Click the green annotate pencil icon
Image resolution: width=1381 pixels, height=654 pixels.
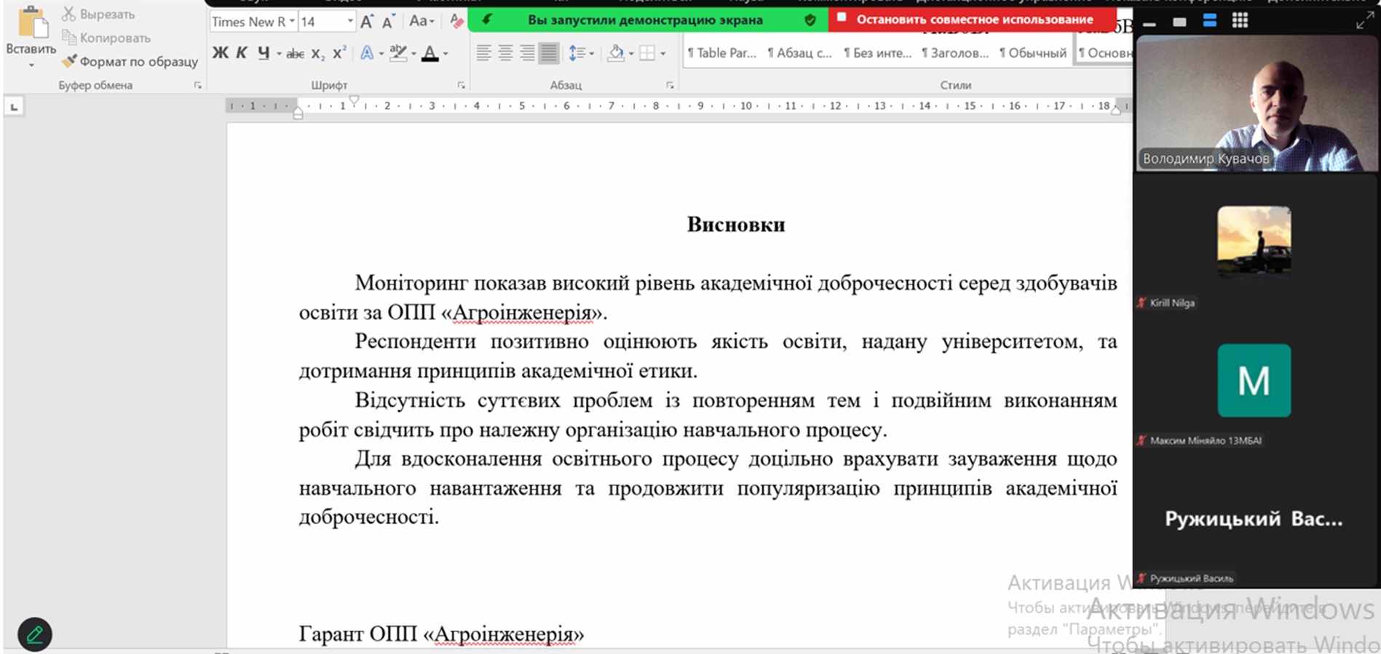click(35, 634)
